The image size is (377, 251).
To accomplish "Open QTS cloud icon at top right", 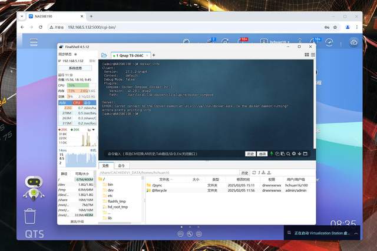I will tap(353, 42).
